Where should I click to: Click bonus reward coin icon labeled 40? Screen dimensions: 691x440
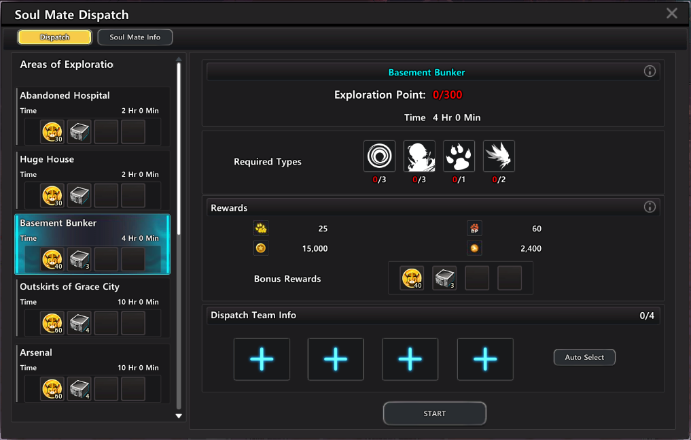(412, 278)
